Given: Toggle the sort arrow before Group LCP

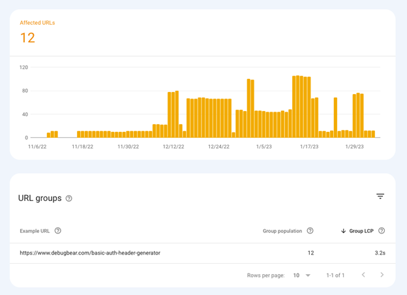Looking at the screenshot, I should [344, 231].
